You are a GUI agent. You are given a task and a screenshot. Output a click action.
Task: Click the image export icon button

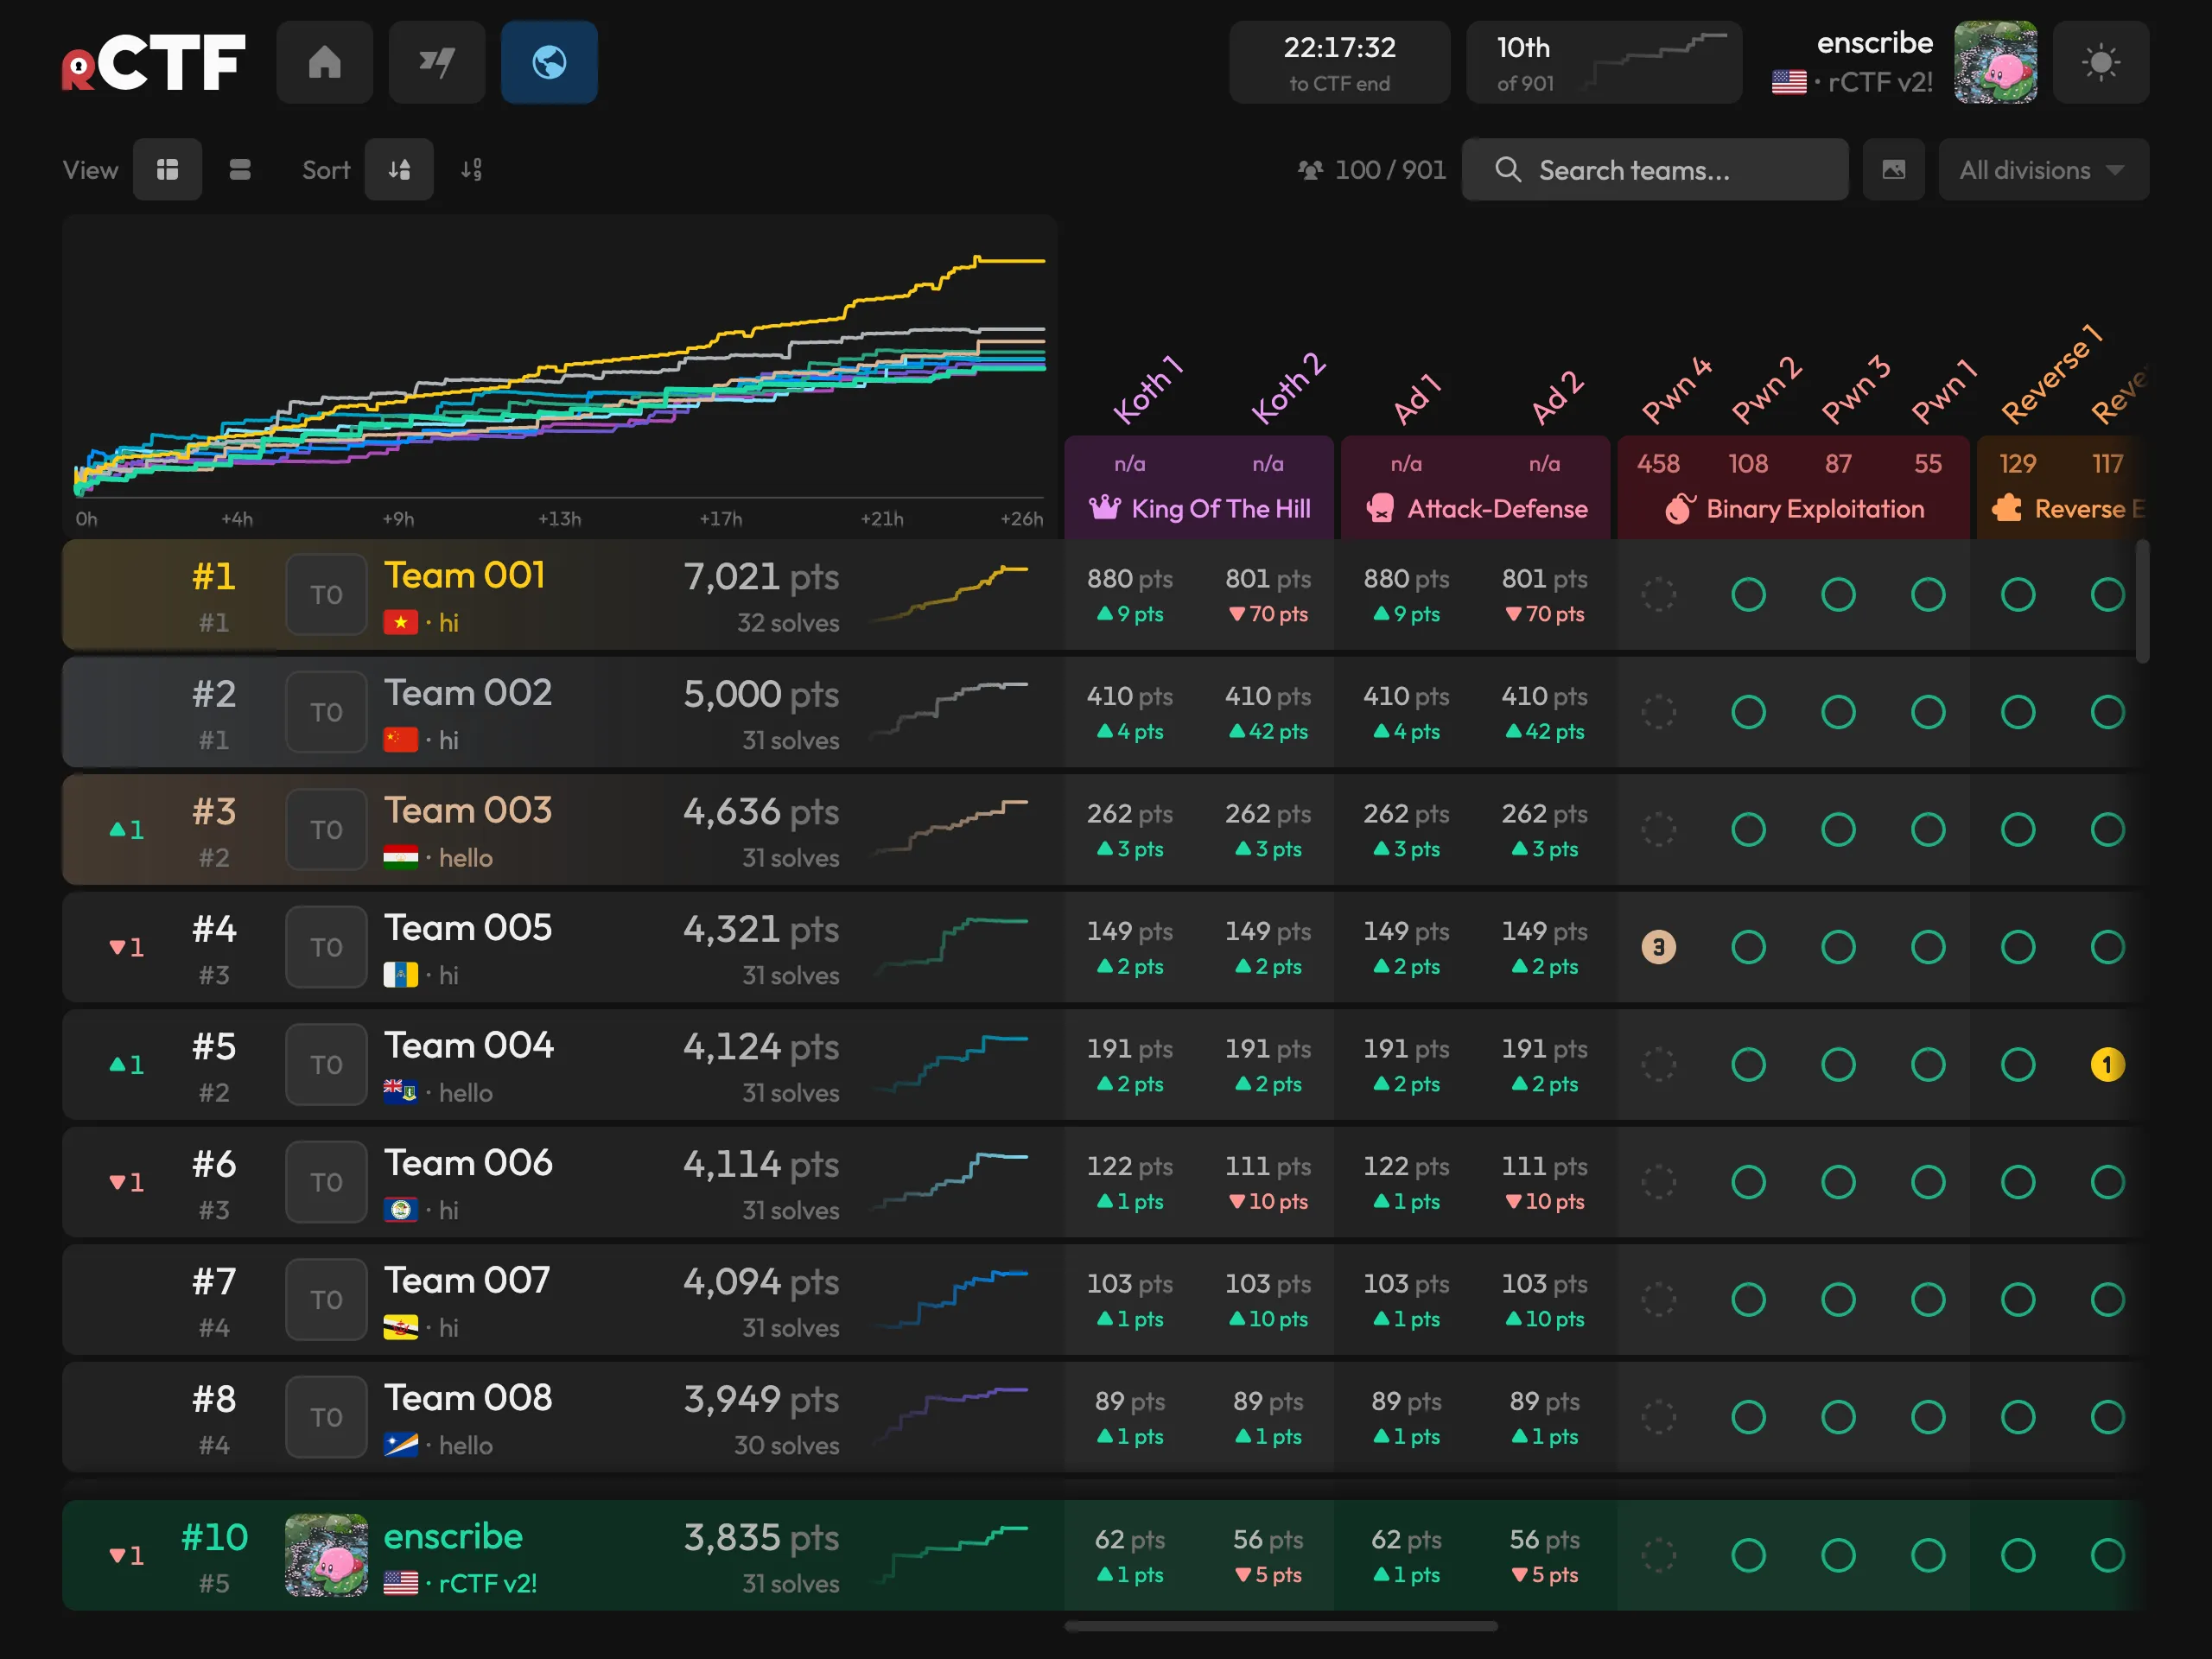(1893, 170)
